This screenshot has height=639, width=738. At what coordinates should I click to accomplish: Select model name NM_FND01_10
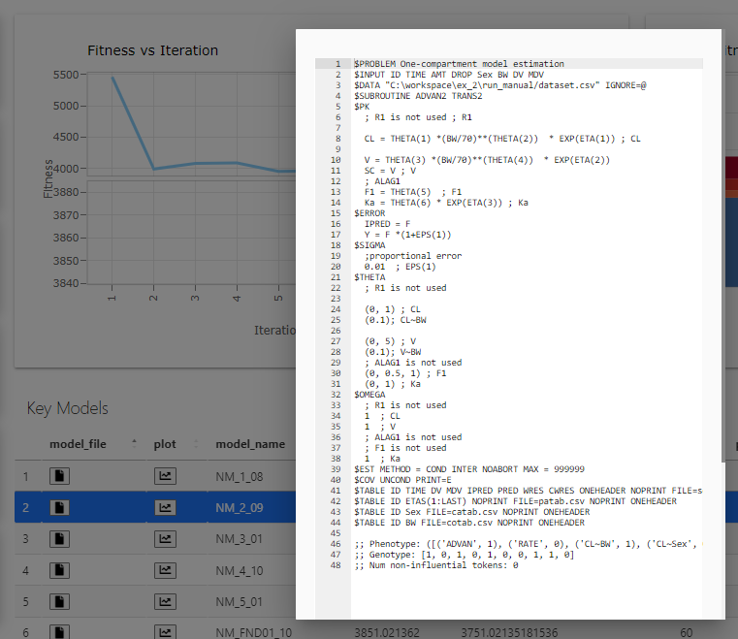[254, 633]
